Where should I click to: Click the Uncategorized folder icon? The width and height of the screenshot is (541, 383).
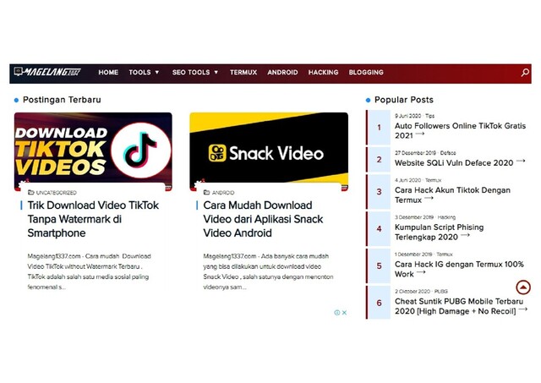coord(31,192)
